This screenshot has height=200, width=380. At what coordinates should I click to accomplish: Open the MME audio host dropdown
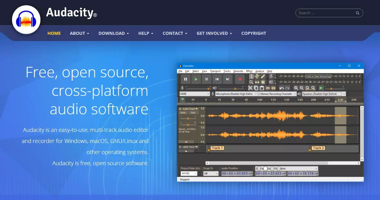(x=194, y=94)
